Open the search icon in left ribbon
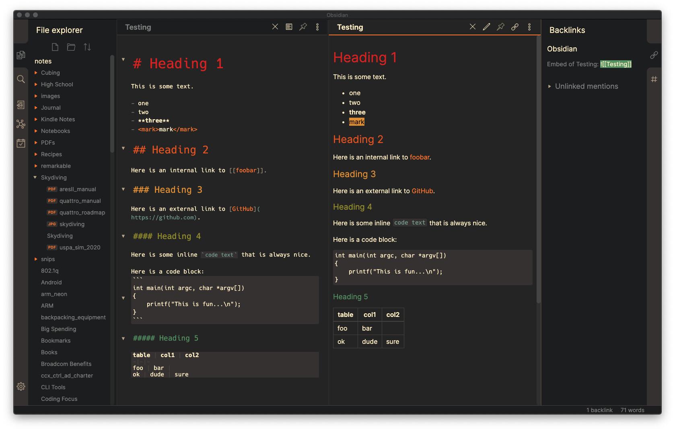Image resolution: width=675 pixels, height=431 pixels. coord(21,79)
